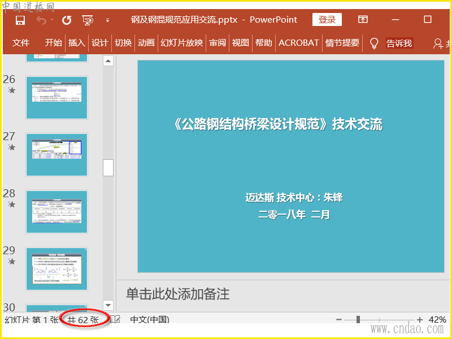Click the animation star under slide 27
Screen dimensions: 452x339
[11, 147]
